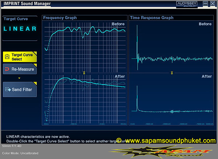Click yellow arrow below Re-Measure button
Viewport: 218px width, 159px height.
pos(19,78)
